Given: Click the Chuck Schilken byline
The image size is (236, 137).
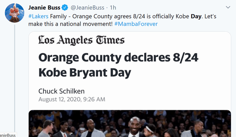Looking at the screenshot, I should (x=61, y=91).
